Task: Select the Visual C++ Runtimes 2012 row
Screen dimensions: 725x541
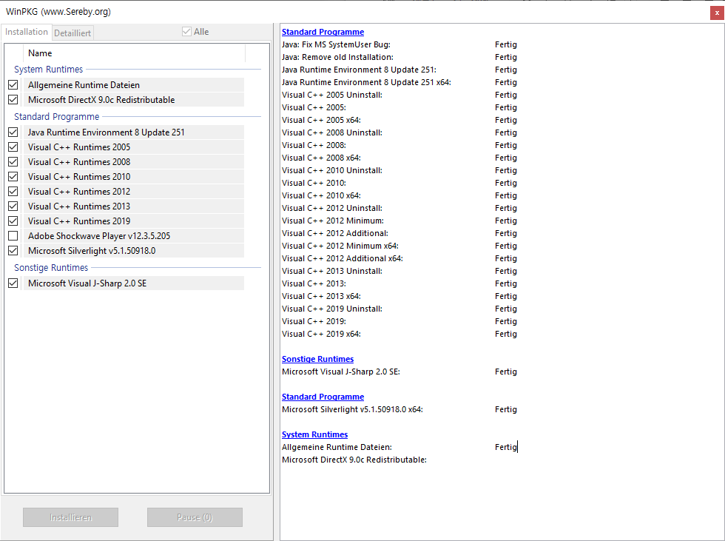Action: point(134,192)
